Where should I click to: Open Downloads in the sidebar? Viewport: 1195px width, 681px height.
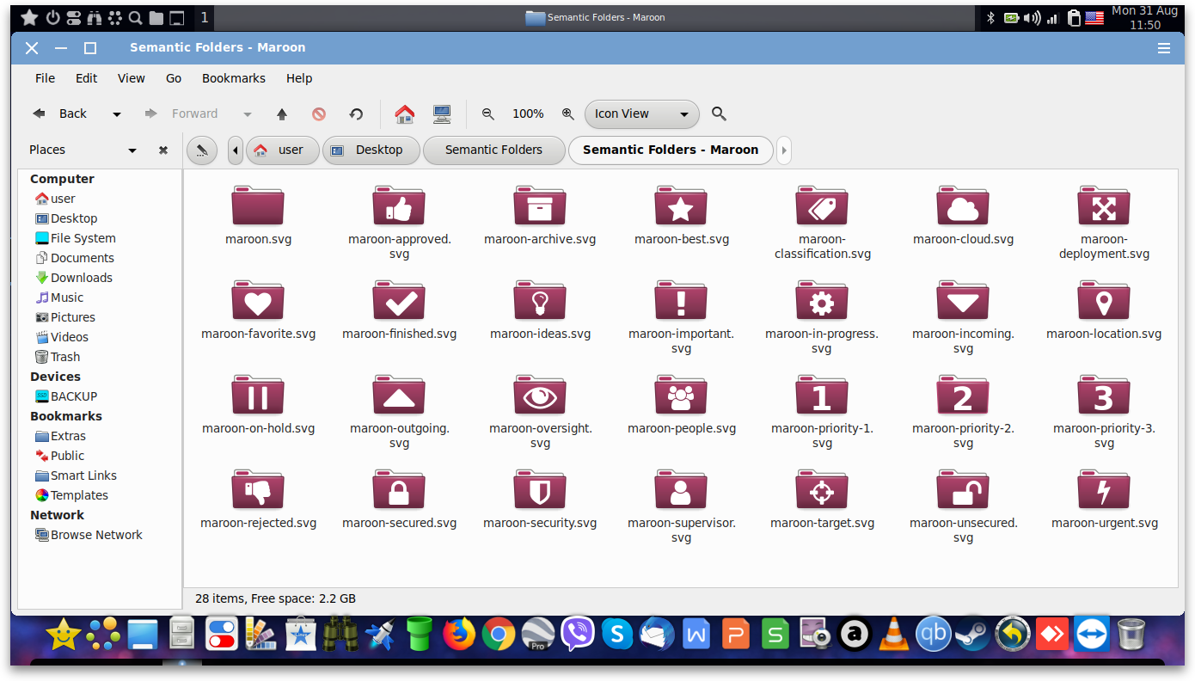pyautogui.click(x=73, y=278)
